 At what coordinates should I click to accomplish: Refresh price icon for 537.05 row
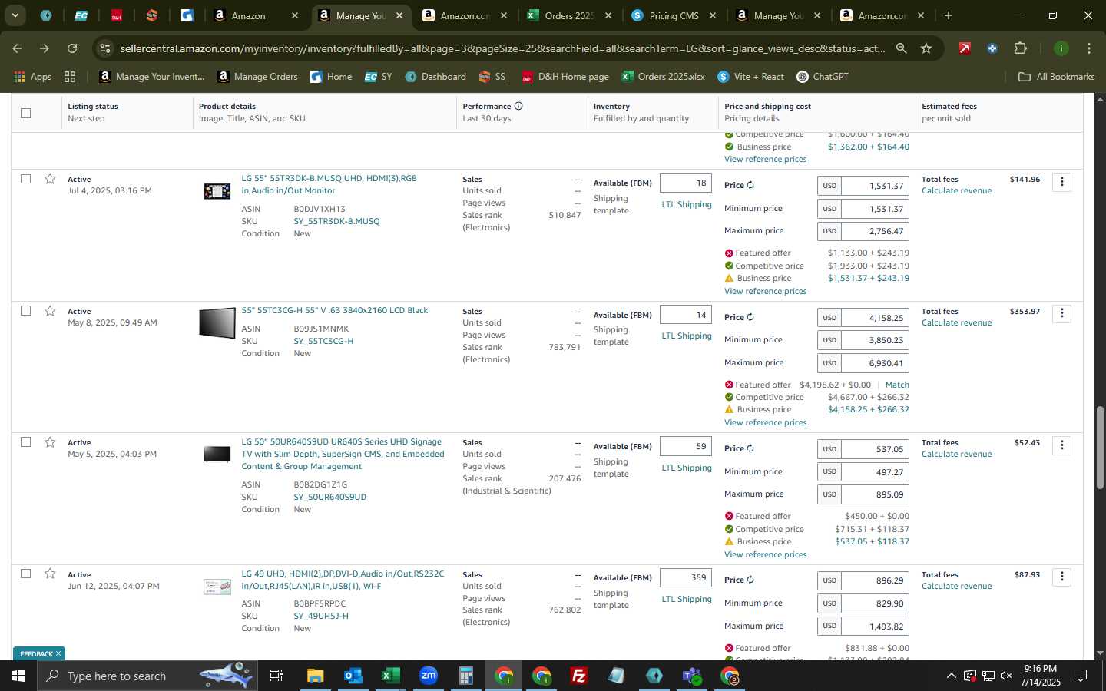pos(750,448)
